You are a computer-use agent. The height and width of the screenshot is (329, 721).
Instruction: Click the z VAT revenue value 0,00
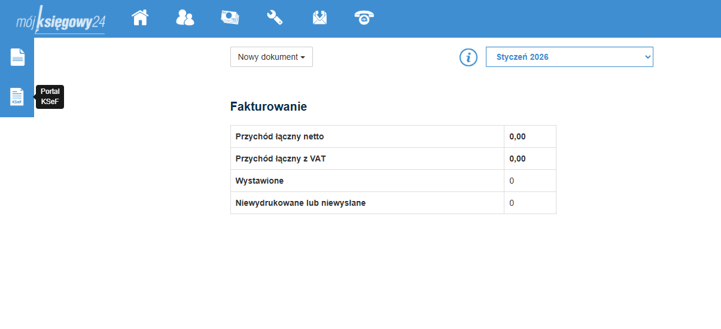[x=518, y=159]
